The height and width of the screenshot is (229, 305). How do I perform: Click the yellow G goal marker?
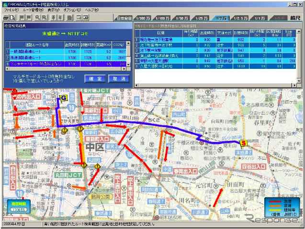63,98
